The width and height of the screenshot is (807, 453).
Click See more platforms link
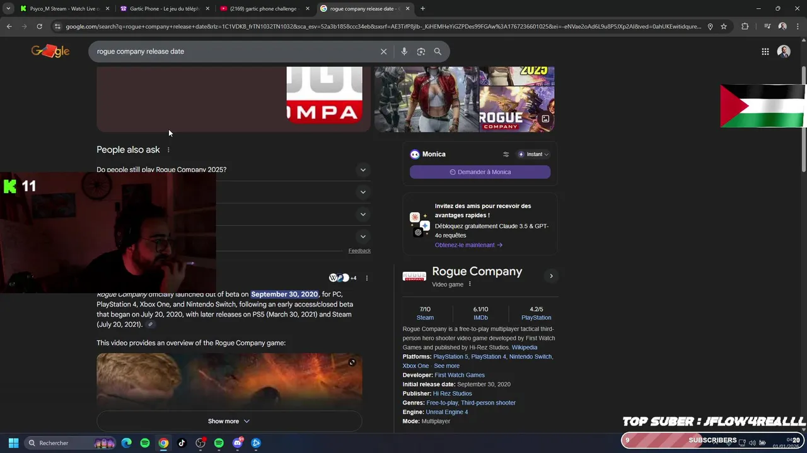[446, 366]
